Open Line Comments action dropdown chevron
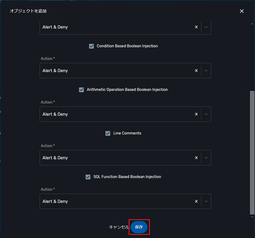255x238 pixels. click(x=206, y=158)
